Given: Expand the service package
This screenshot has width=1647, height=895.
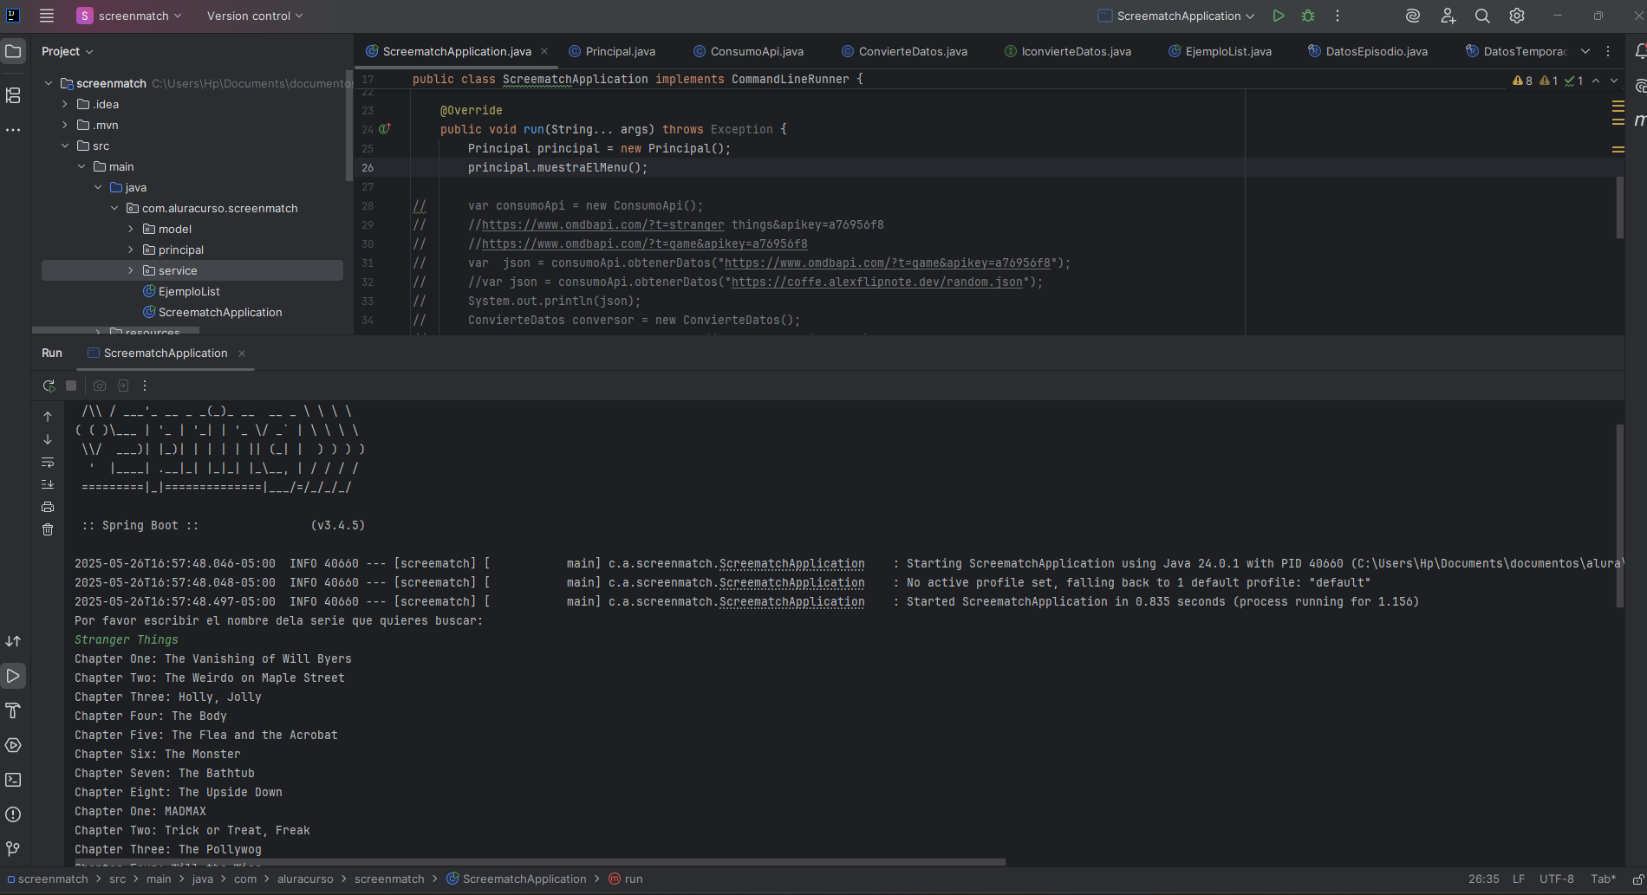Looking at the screenshot, I should tap(131, 270).
